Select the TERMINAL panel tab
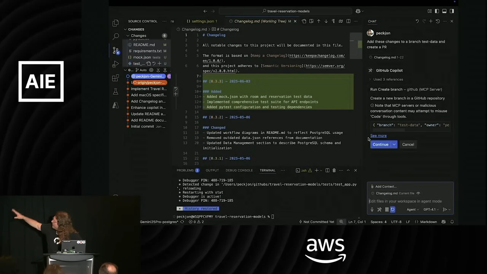This screenshot has width=487, height=274. (x=267, y=170)
